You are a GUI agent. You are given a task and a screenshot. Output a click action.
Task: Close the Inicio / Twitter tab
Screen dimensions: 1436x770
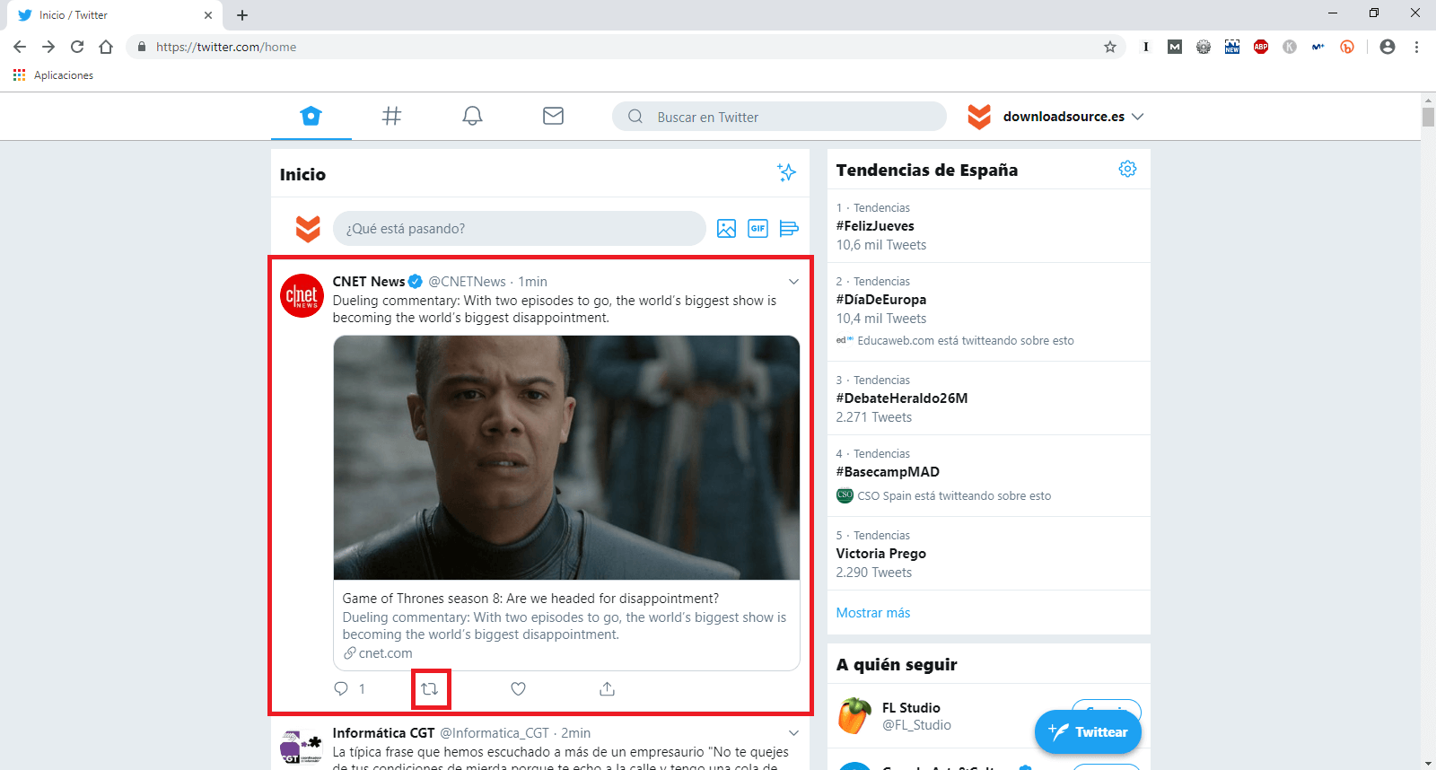click(x=208, y=15)
